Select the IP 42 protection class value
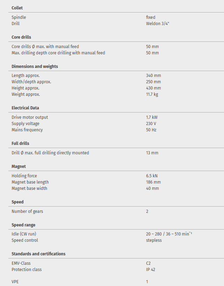 150,270
